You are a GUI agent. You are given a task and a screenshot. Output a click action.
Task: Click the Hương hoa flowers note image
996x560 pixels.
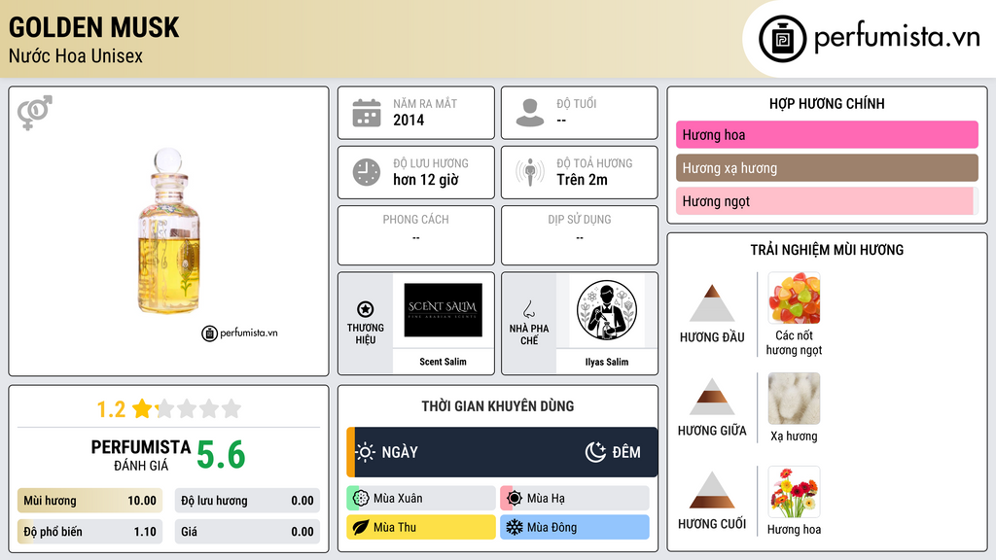click(x=794, y=492)
